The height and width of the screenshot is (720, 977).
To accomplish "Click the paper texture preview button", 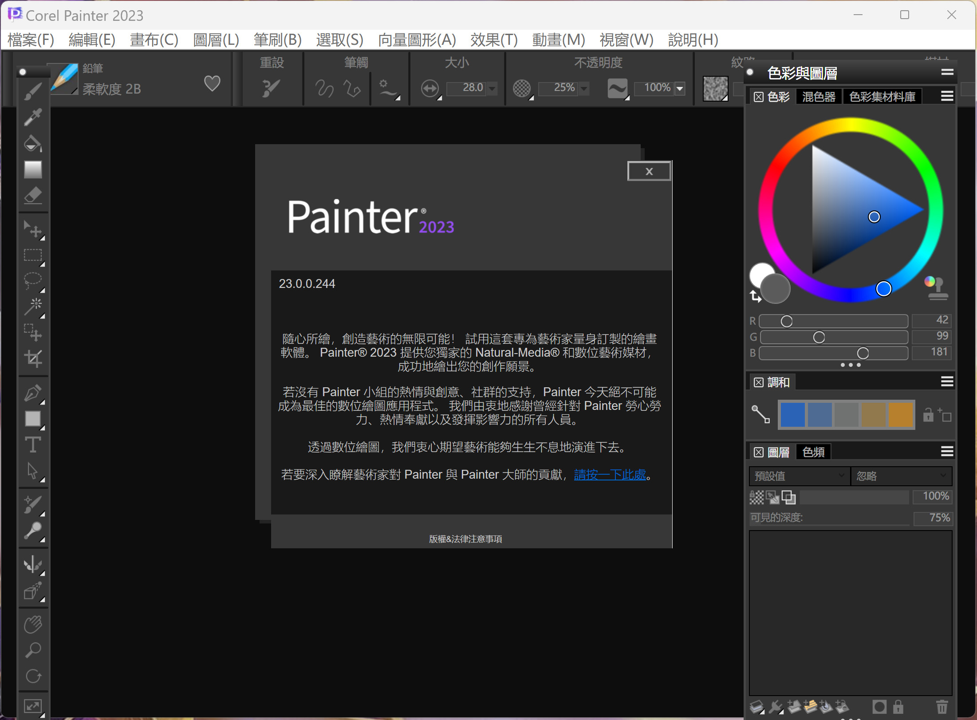I will click(715, 88).
